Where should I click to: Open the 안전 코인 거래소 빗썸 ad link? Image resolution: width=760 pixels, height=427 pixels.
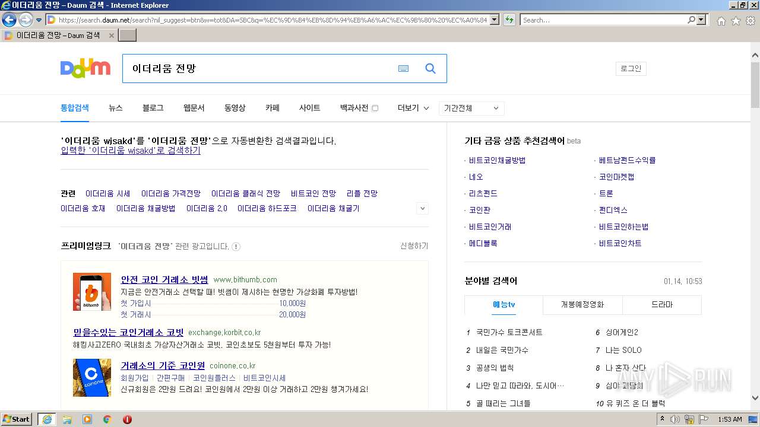[164, 280]
